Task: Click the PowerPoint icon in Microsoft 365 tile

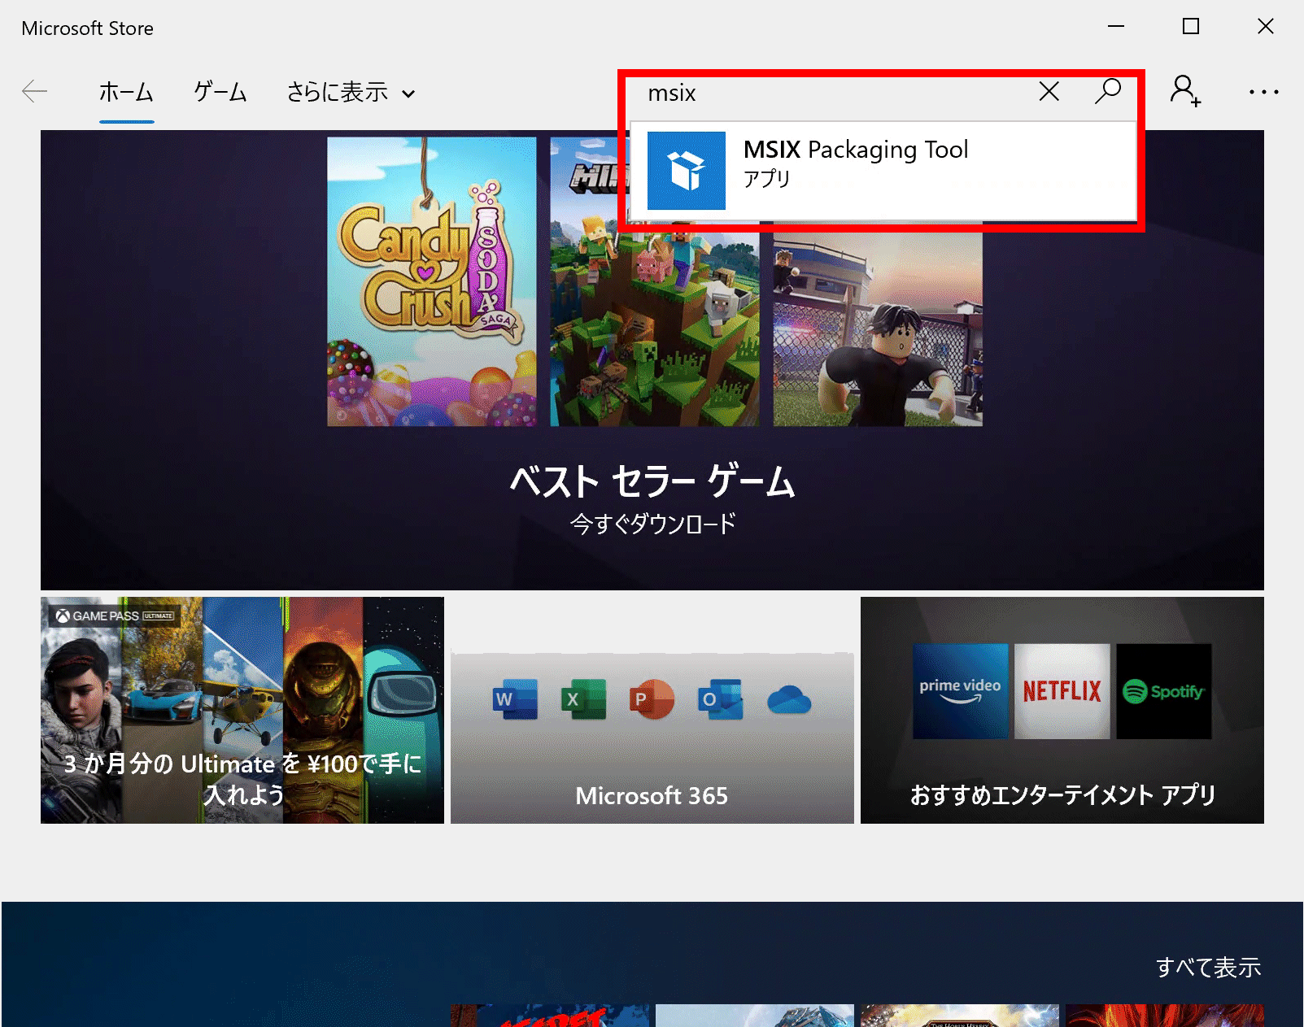Action: tap(652, 698)
